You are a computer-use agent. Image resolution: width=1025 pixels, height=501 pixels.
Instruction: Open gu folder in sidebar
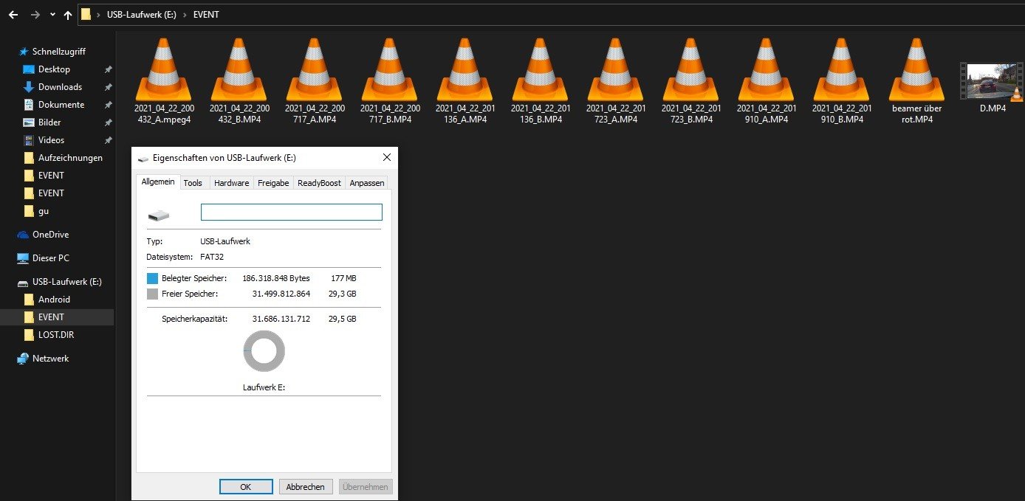pos(43,211)
